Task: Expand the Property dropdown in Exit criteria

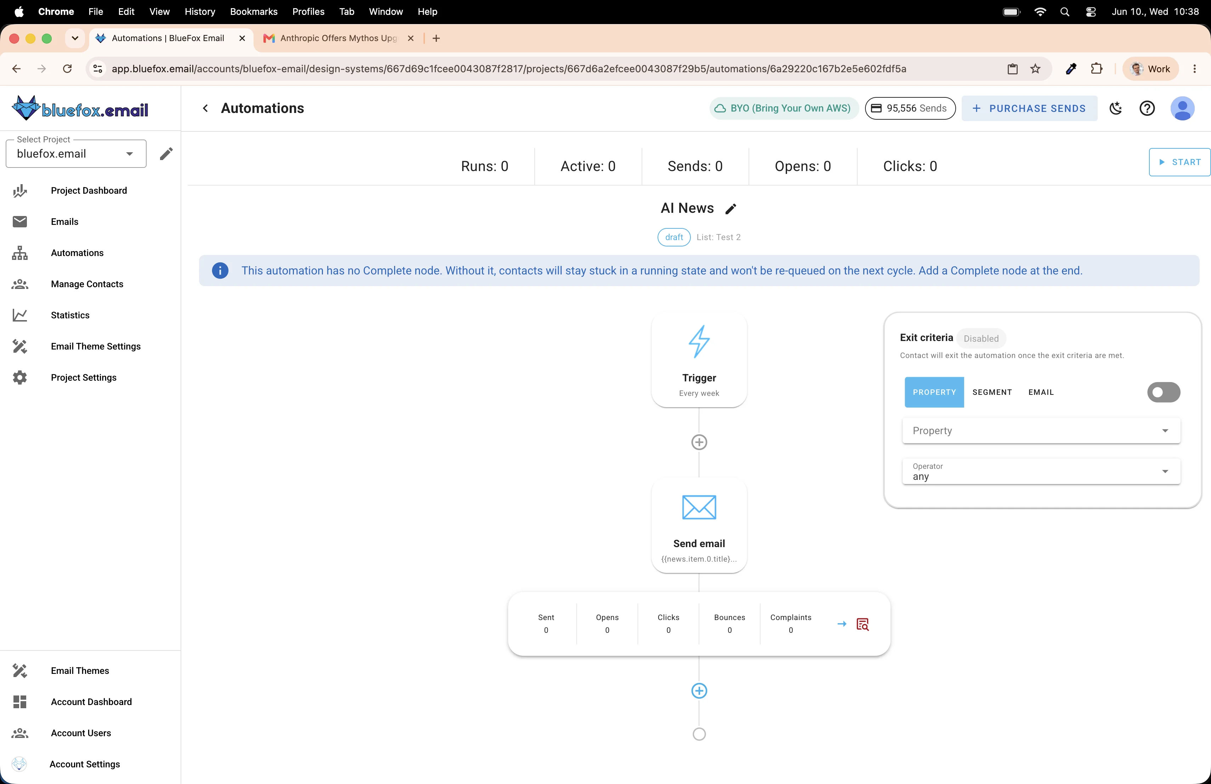Action: click(1041, 430)
